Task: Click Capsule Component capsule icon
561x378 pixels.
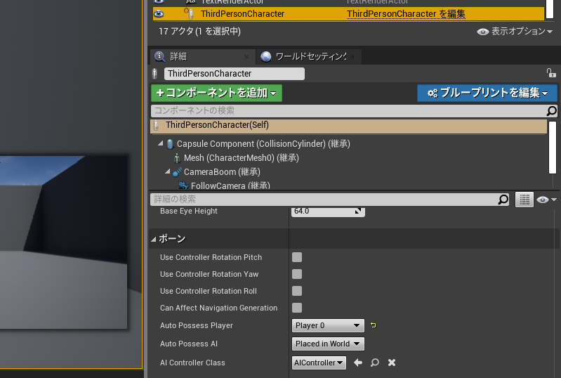Action: (171, 144)
